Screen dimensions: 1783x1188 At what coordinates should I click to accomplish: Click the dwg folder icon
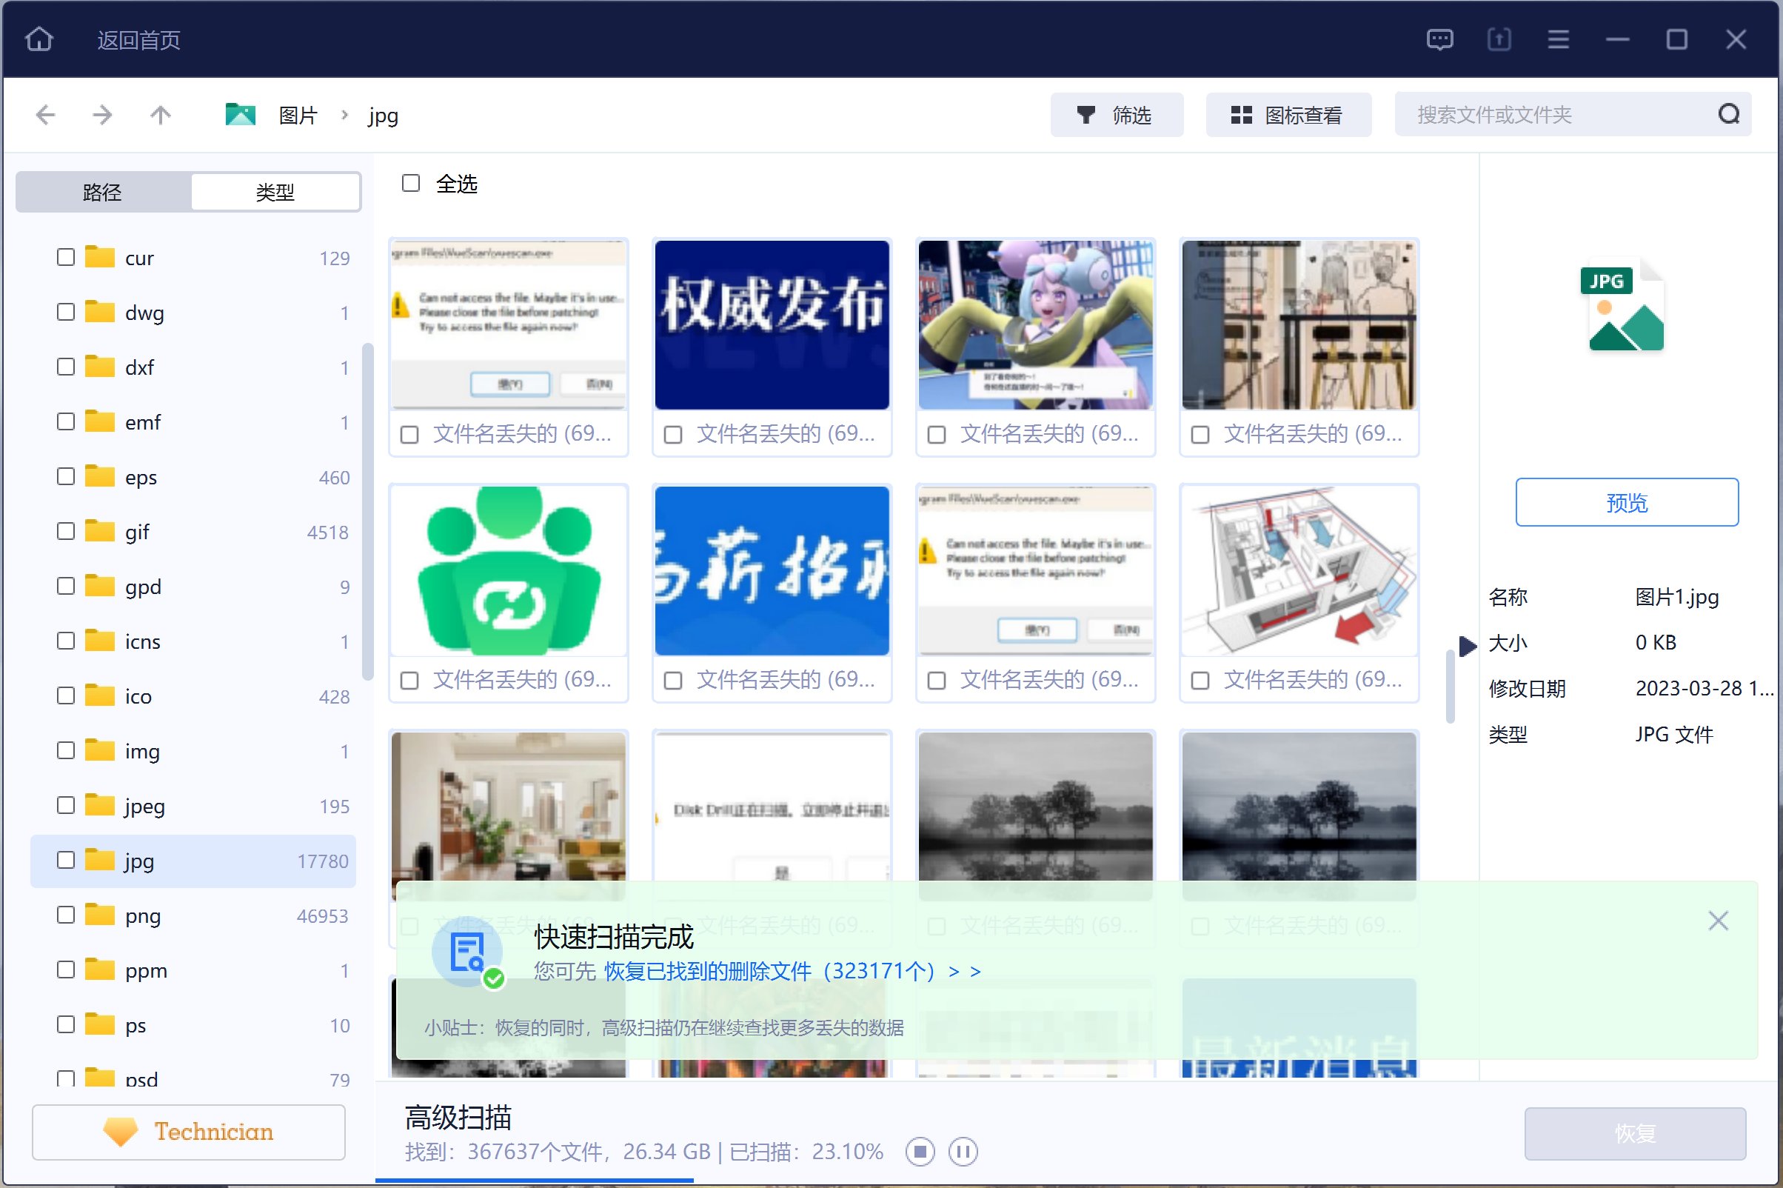point(99,311)
